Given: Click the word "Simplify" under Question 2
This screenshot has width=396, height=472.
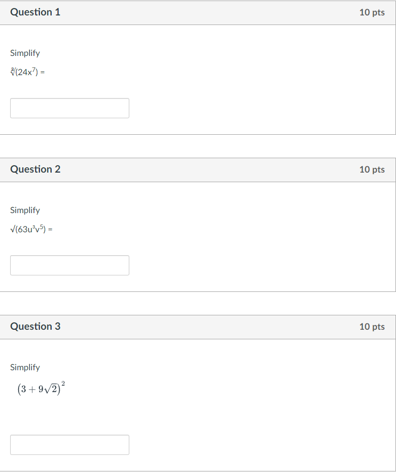Looking at the screenshot, I should coord(25,210).
